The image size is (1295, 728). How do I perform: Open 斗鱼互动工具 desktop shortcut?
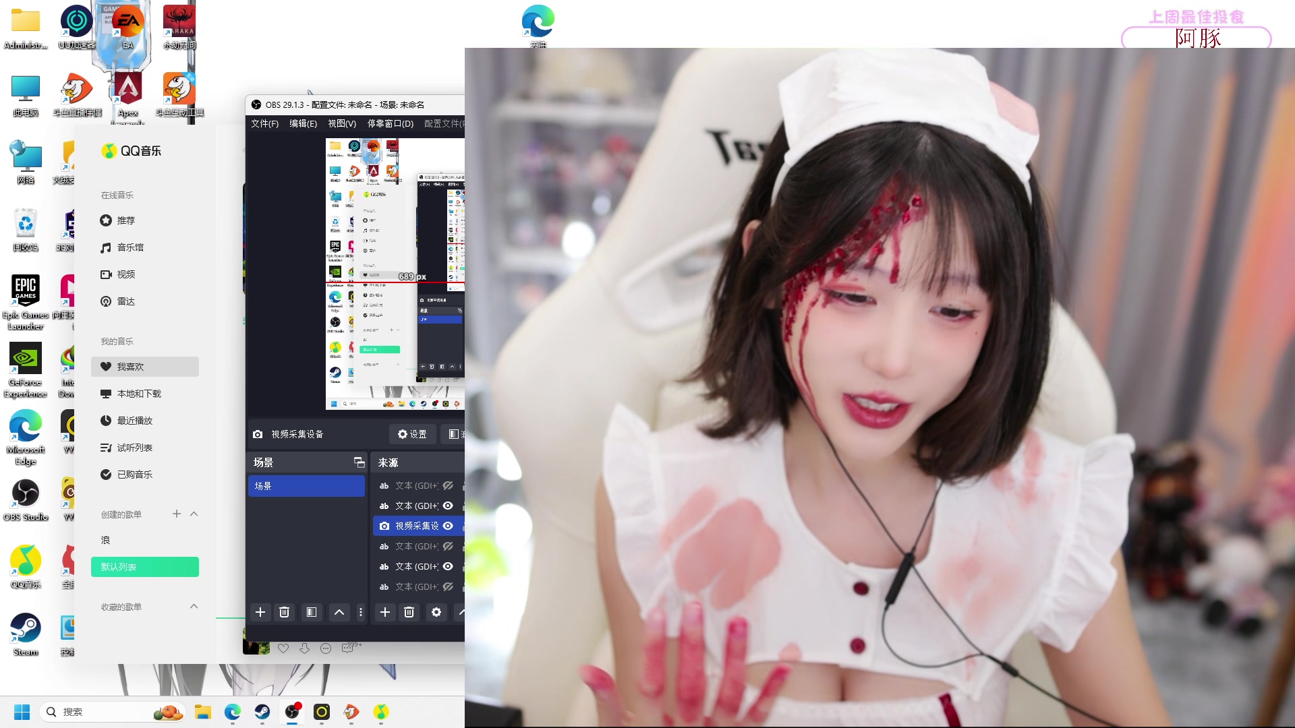click(179, 95)
